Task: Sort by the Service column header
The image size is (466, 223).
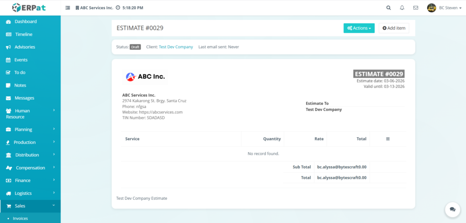Action: 132,139
